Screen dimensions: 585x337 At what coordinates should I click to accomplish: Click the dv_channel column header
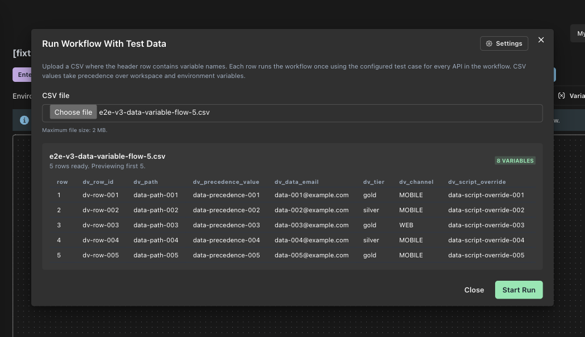(416, 182)
